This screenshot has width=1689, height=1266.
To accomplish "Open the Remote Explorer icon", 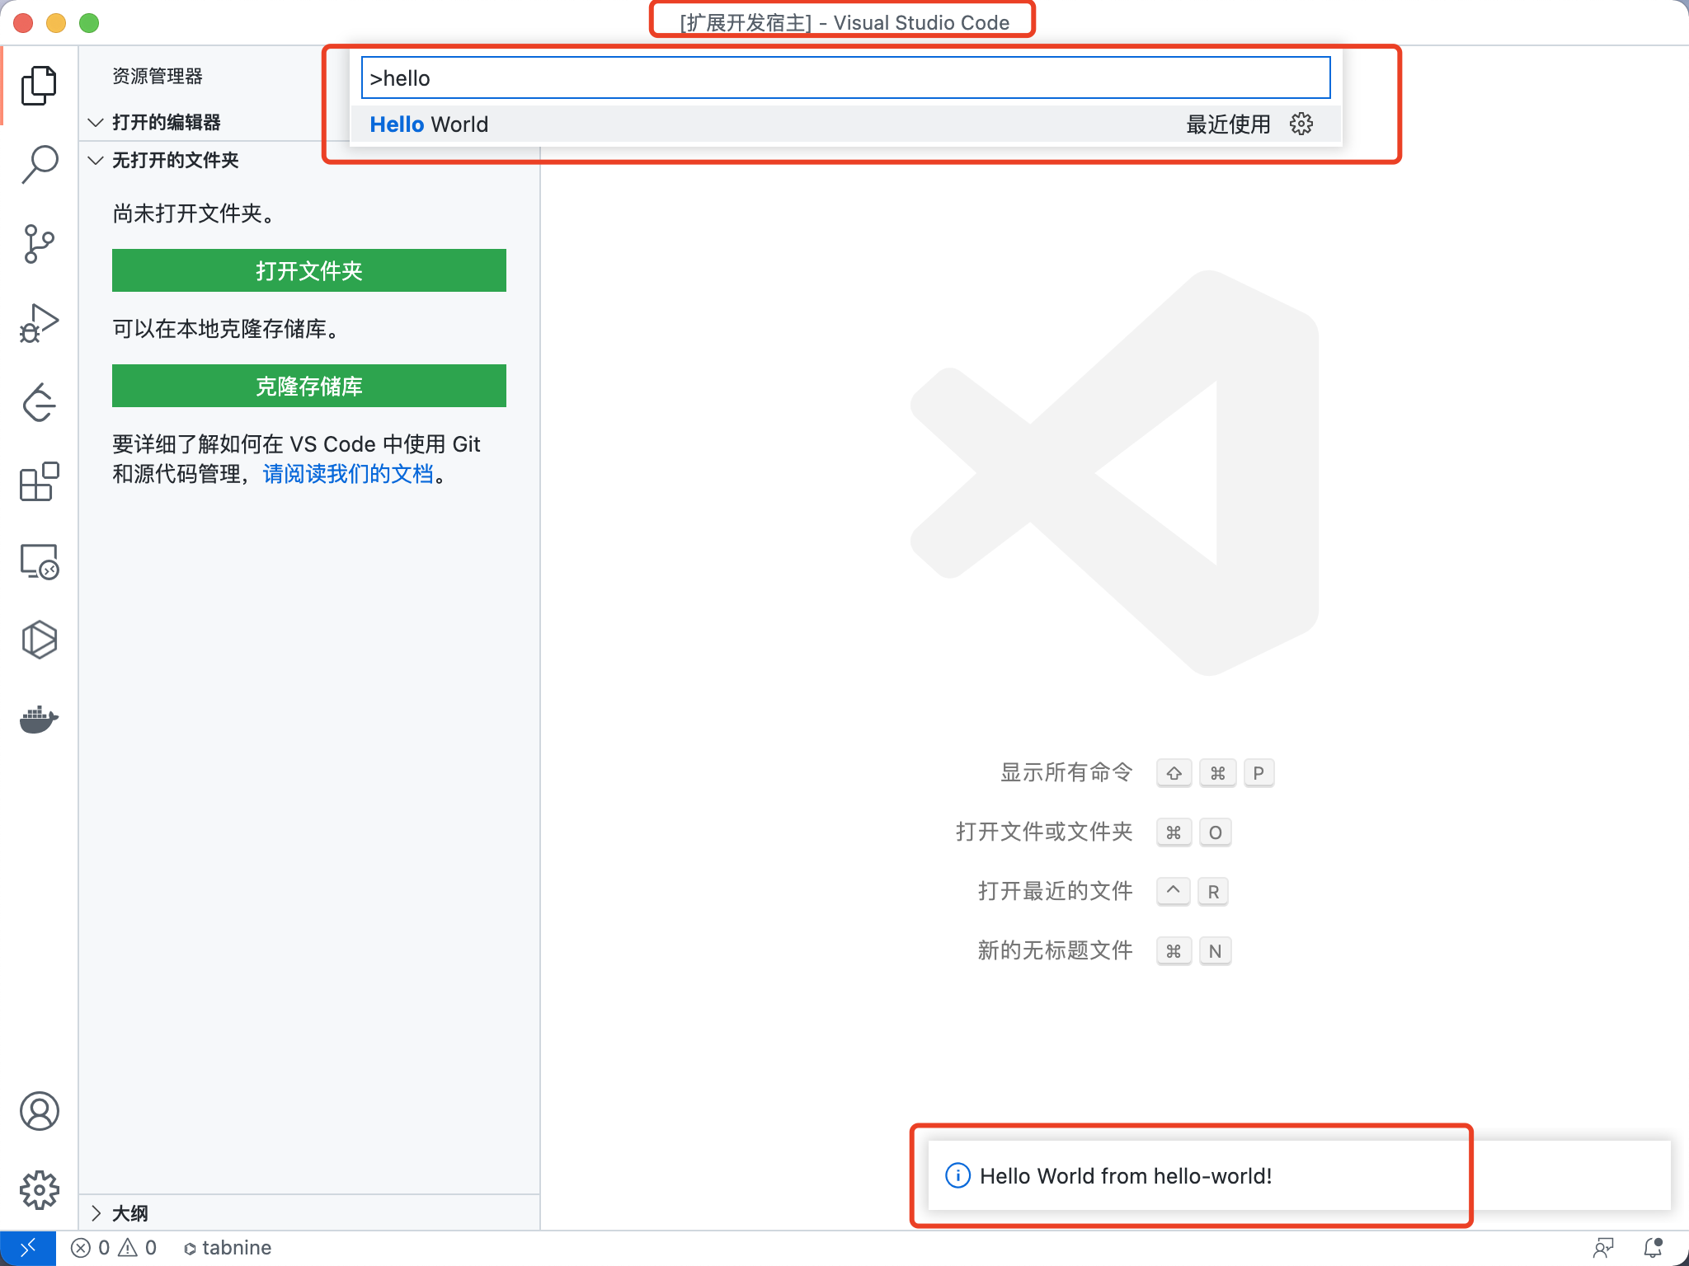I will click(39, 561).
